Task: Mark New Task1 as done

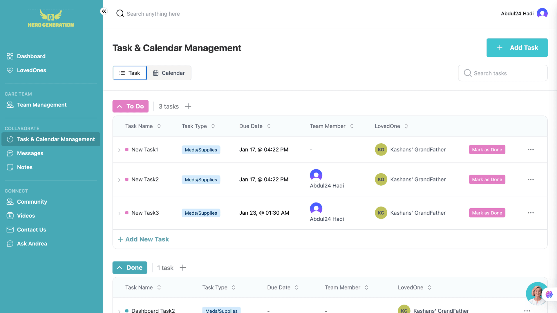Action: [x=487, y=150]
